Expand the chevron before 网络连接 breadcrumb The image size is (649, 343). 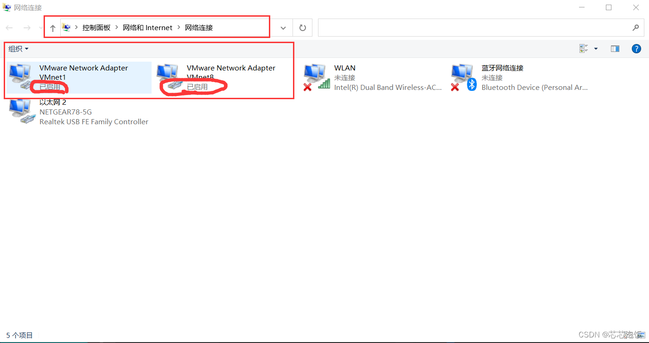click(x=178, y=28)
